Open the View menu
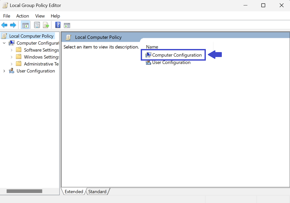This screenshot has height=203, width=290. (40, 16)
